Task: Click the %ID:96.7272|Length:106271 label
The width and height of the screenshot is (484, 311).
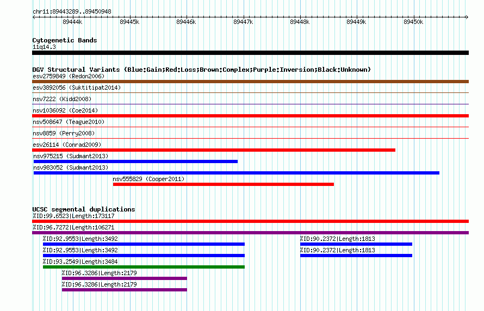Action: (x=73, y=227)
